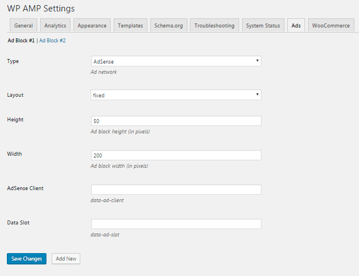Focus the AdSense Client field
359x276 pixels.
tap(176, 190)
